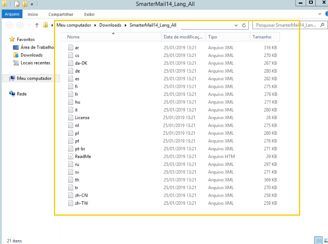Click the 28 KB size cell
Screen dimensions: 328x244
click(272, 117)
